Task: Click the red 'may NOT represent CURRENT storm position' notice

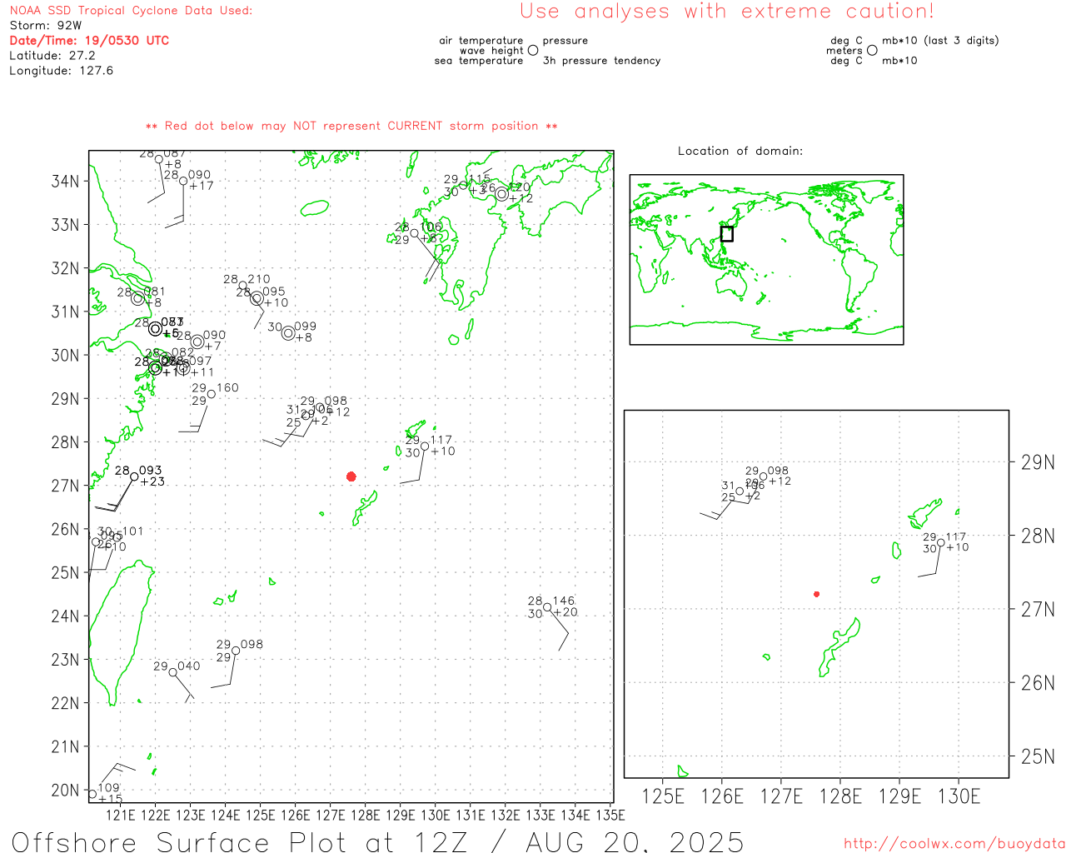Action: coord(351,126)
